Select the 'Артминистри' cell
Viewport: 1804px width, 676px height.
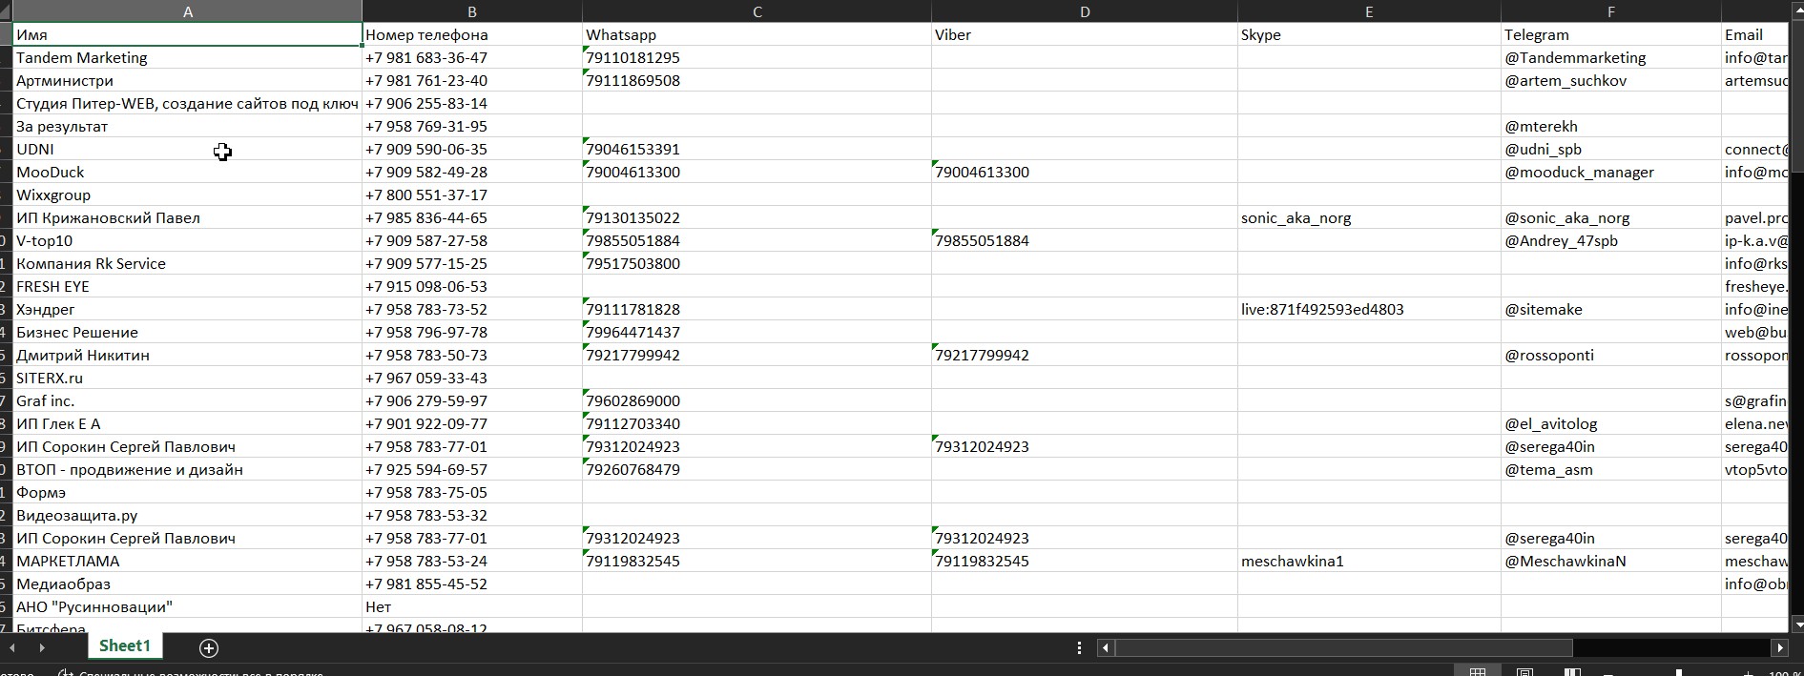188,80
